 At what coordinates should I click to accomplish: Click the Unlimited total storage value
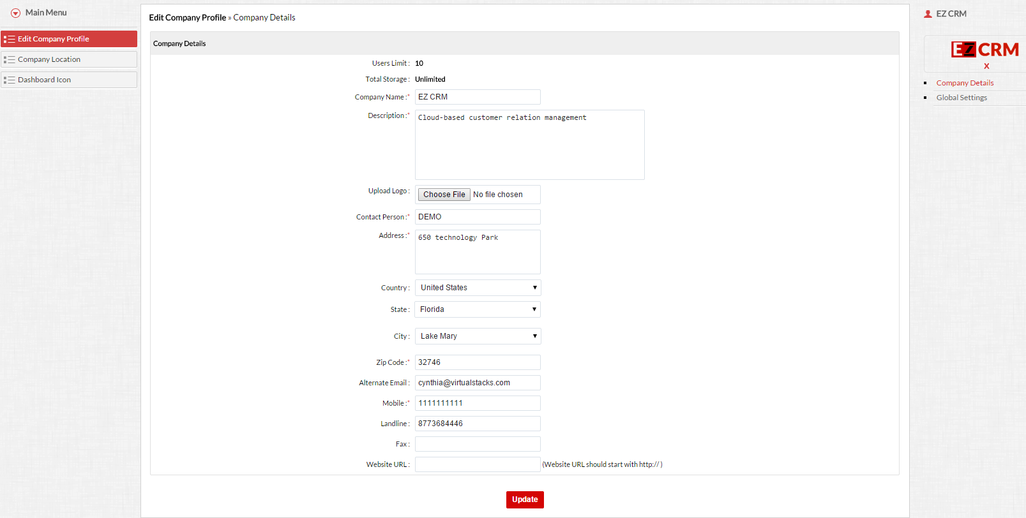(x=430, y=79)
